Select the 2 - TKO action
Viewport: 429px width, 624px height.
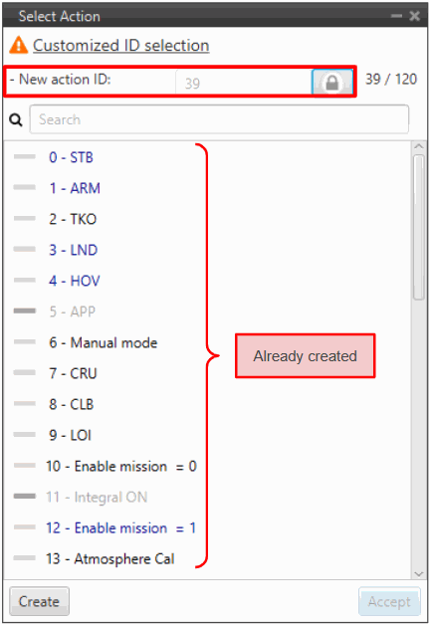73,219
